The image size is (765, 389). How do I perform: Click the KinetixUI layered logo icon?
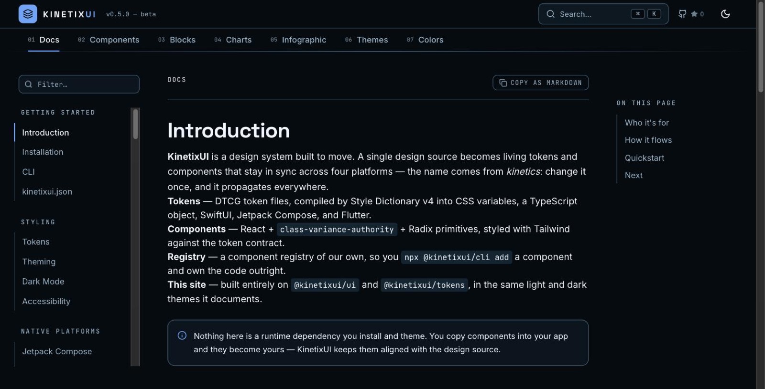click(x=28, y=14)
